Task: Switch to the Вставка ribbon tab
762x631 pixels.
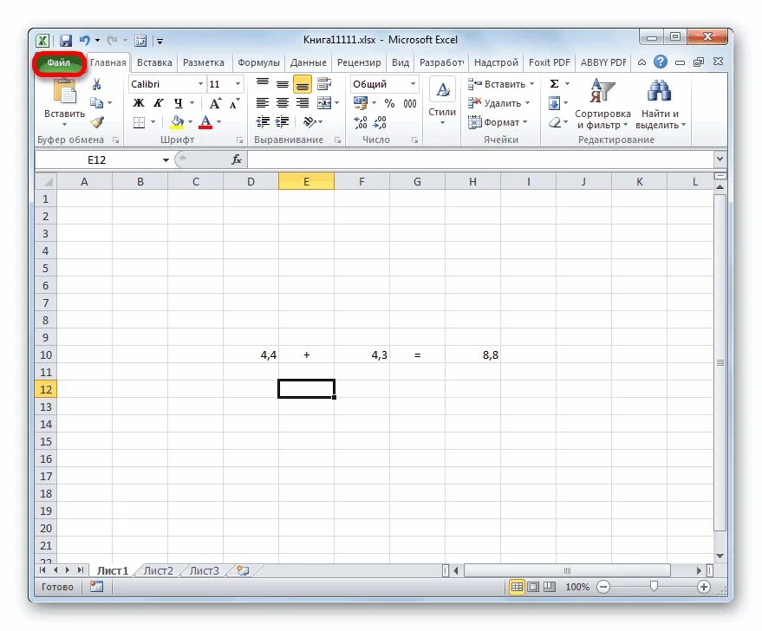Action: 154,62
